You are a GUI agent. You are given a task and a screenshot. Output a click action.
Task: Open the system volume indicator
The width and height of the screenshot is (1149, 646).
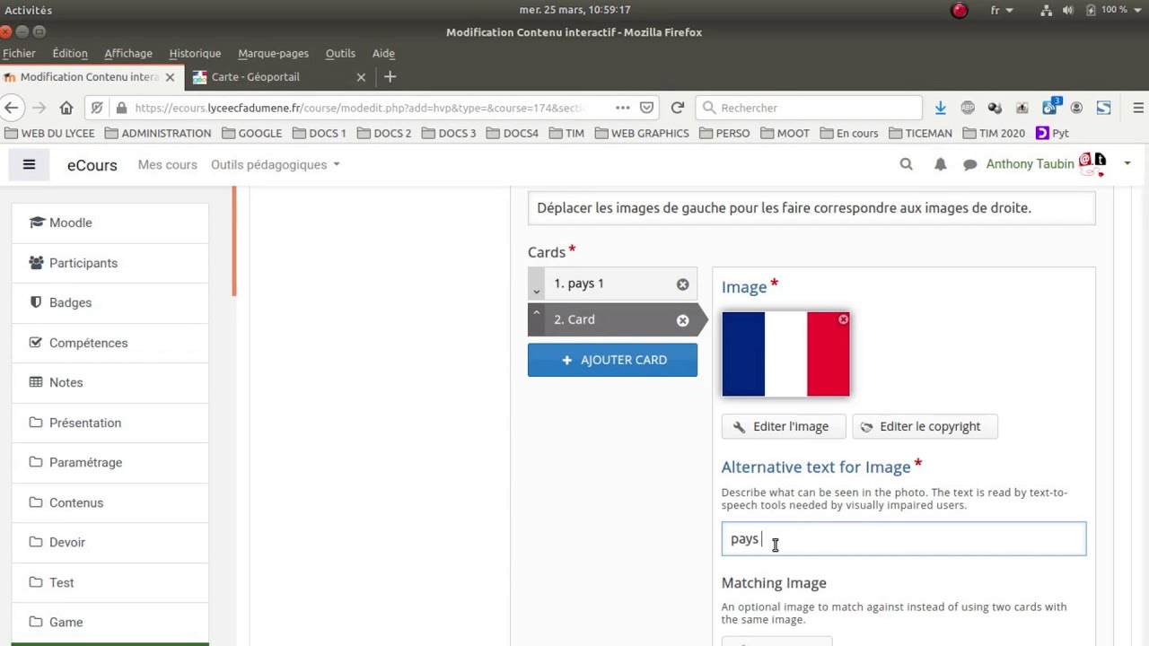[x=1068, y=10]
